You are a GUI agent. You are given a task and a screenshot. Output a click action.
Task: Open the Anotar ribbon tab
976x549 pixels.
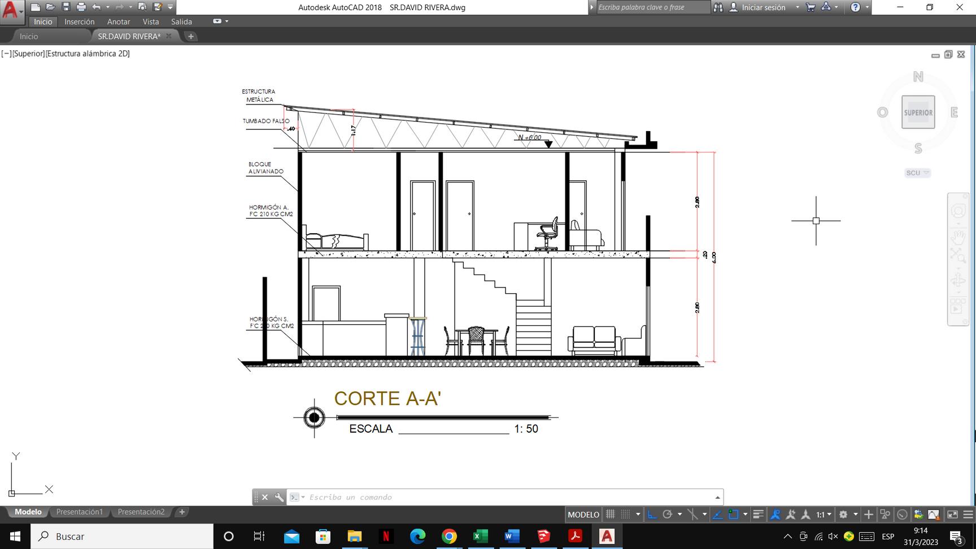click(x=119, y=21)
